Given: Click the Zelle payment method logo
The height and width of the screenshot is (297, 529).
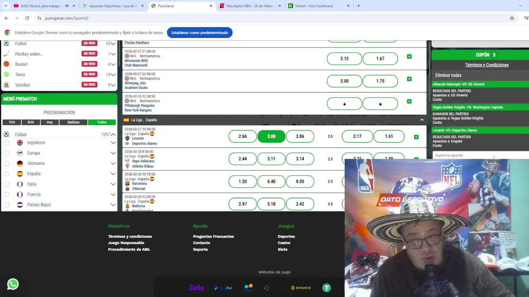Looking at the screenshot, I should (x=196, y=288).
